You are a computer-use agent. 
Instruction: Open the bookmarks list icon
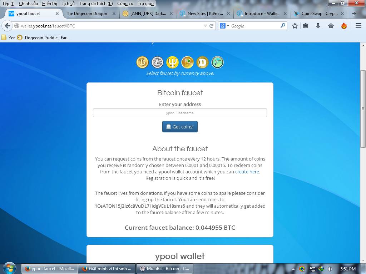pos(306,26)
